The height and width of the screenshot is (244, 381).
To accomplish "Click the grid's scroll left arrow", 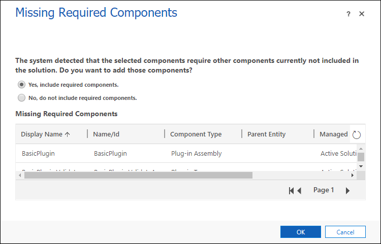I will click(20, 175).
